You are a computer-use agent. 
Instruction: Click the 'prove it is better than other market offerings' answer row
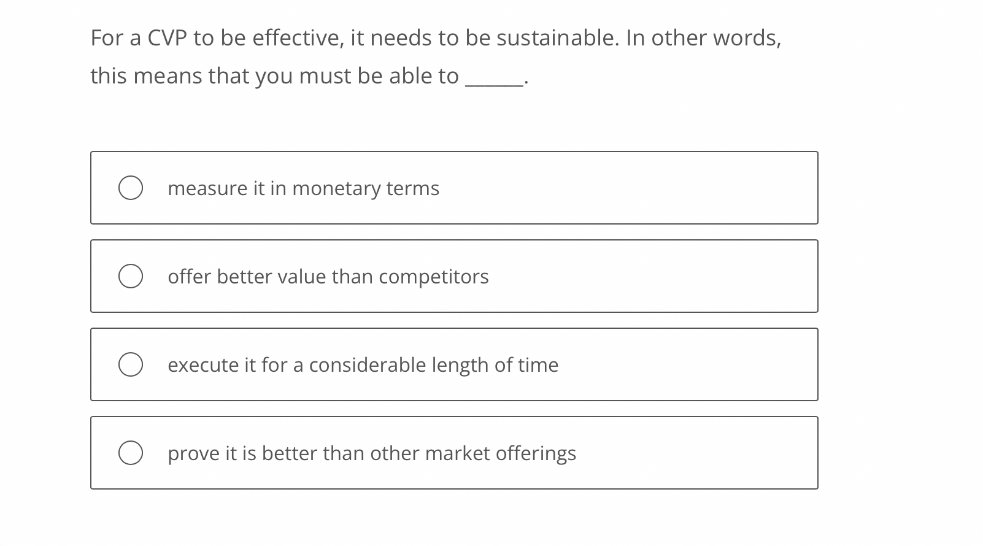454,453
